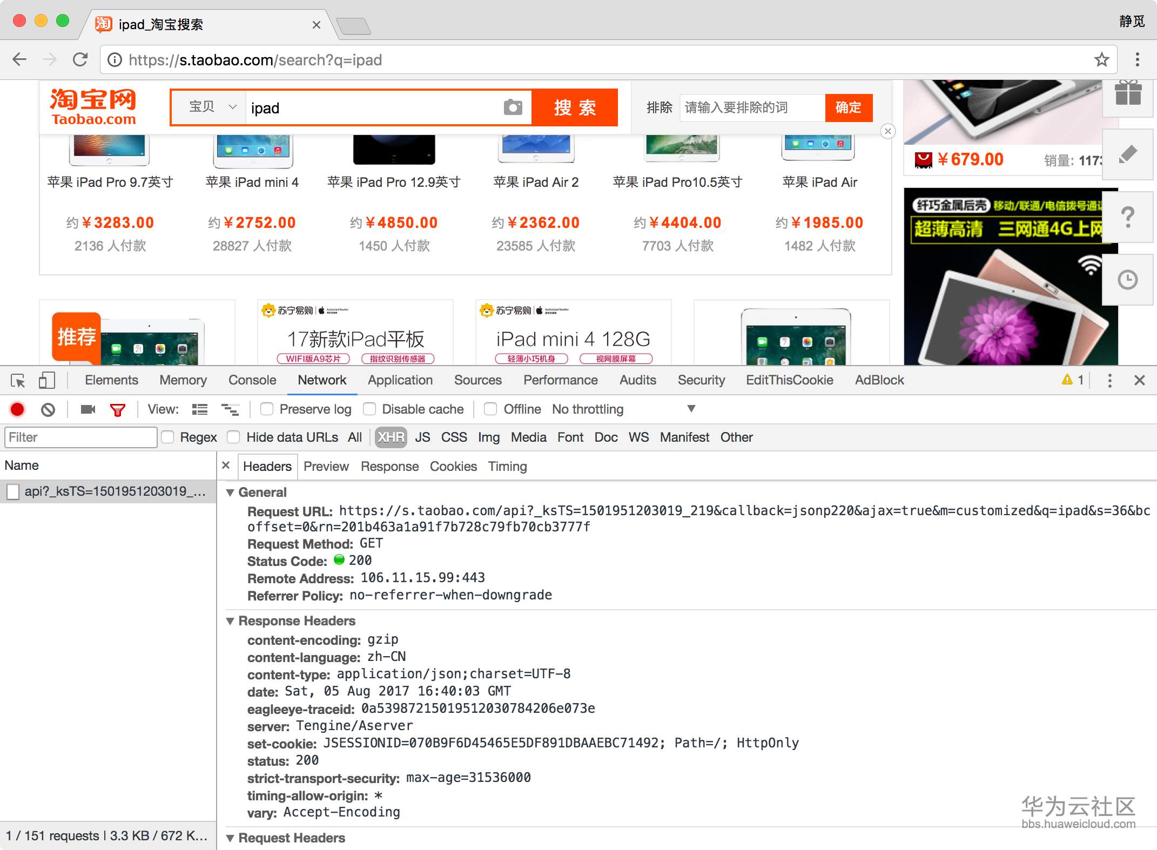This screenshot has width=1157, height=850.
Task: Toggle the device toolbar icon
Action: click(46, 380)
